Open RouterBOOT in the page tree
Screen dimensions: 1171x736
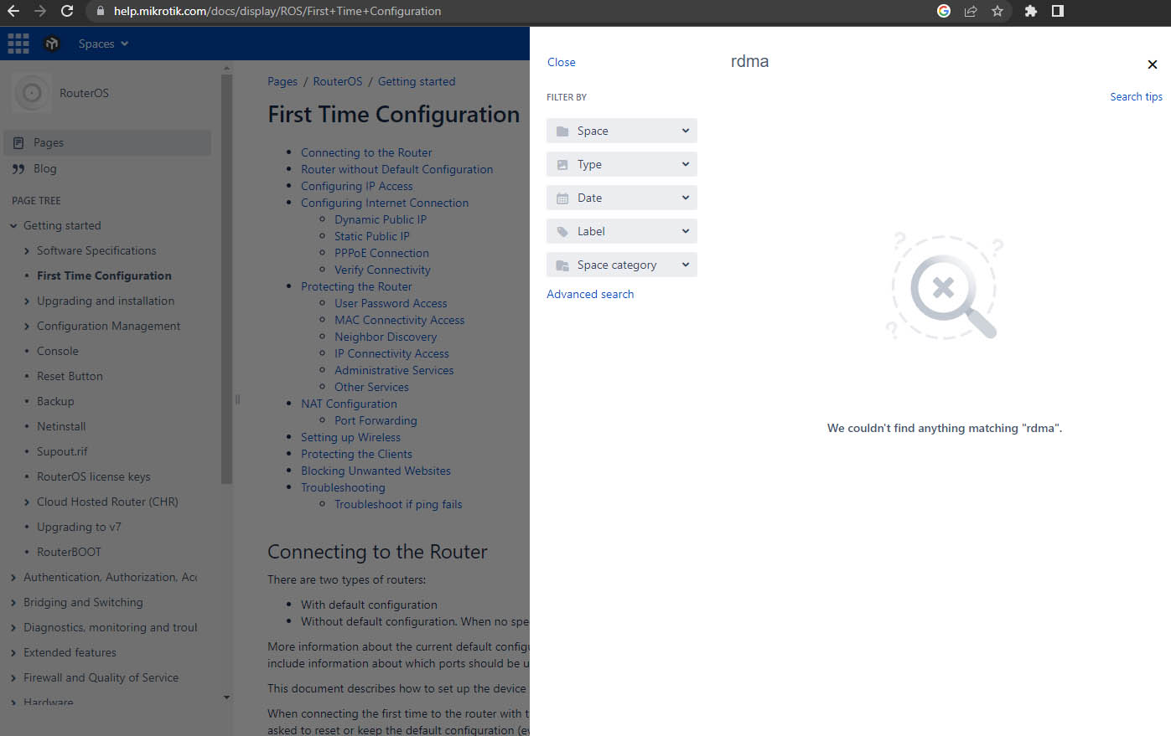tap(69, 552)
